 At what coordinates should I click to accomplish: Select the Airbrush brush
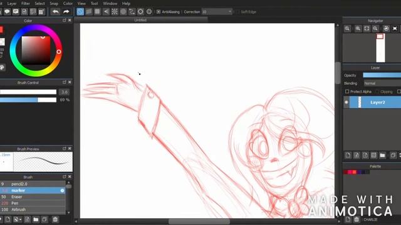click(33, 210)
